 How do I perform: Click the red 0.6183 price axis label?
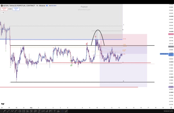171,34
